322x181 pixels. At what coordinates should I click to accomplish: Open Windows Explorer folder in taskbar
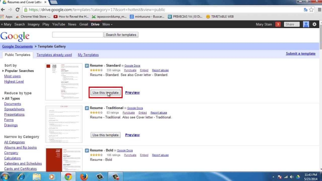37,177
